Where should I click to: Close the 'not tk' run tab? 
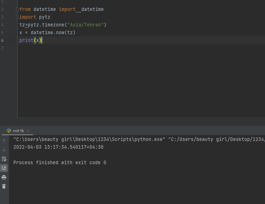(28, 131)
